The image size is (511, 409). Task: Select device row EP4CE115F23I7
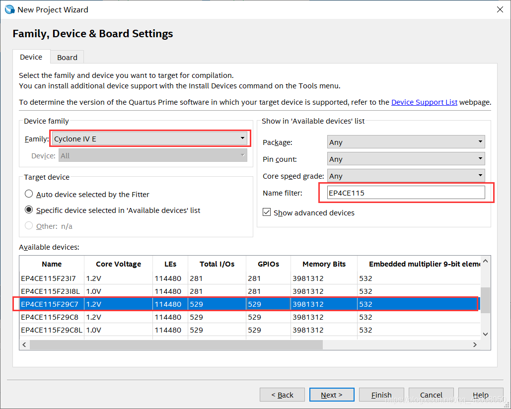tap(250, 278)
